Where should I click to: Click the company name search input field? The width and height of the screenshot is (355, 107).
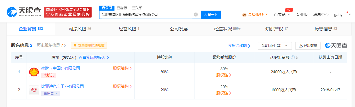point(146,15)
